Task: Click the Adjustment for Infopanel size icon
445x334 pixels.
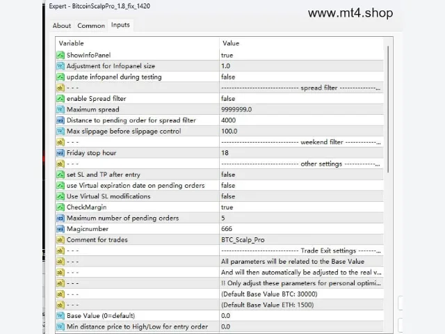Action: click(x=60, y=66)
